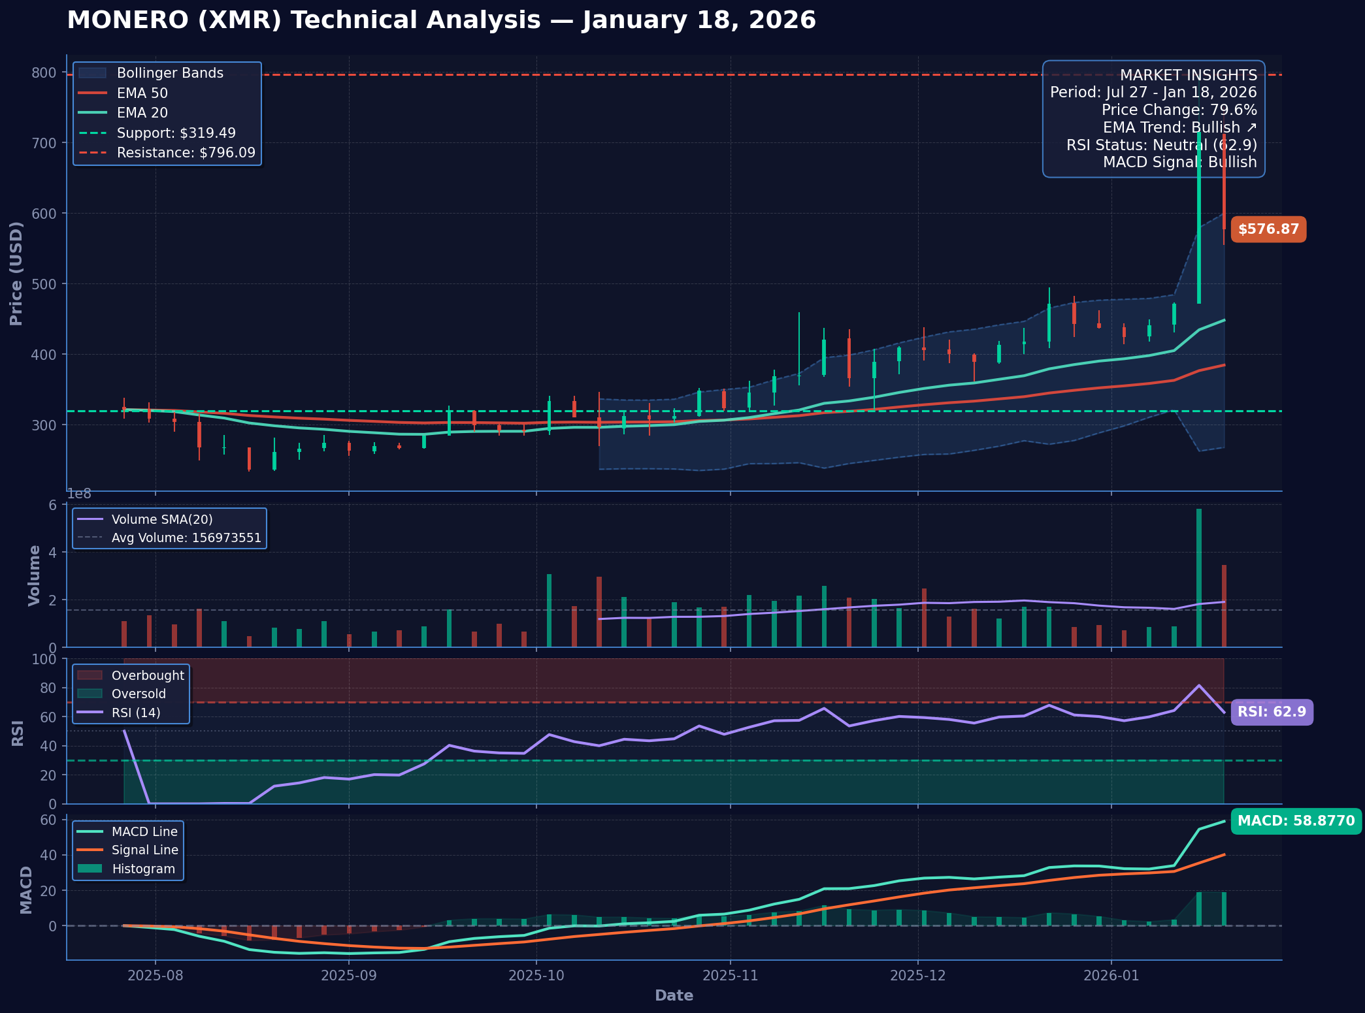1365x1013 pixels.
Task: Click the $576.87 price label
Action: (x=1268, y=229)
